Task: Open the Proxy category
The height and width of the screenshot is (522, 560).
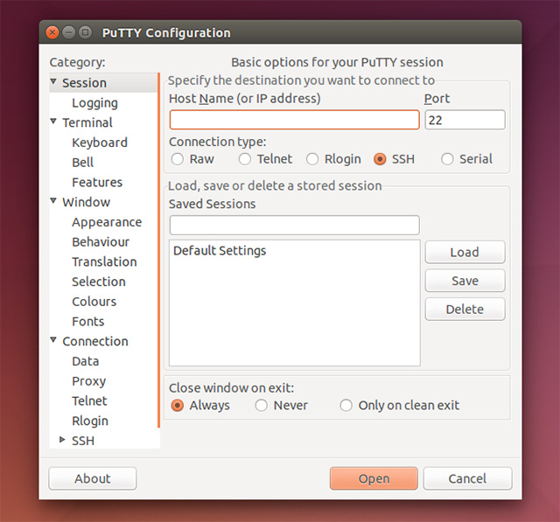Action: pyautogui.click(x=89, y=381)
